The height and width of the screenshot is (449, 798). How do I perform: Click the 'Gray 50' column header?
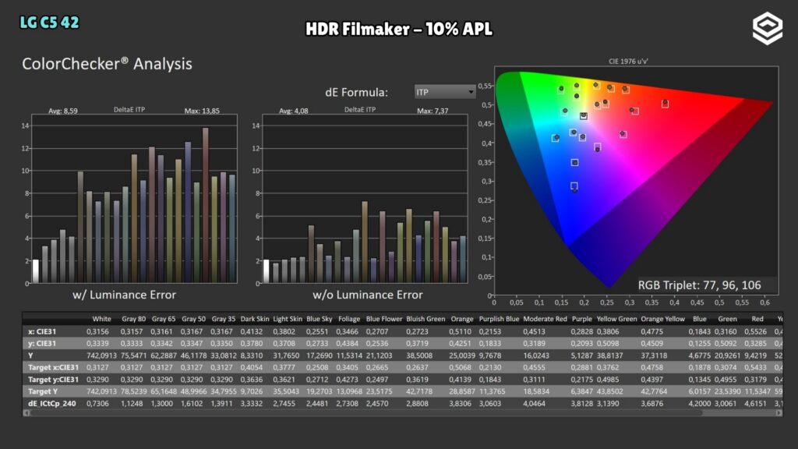point(194,319)
